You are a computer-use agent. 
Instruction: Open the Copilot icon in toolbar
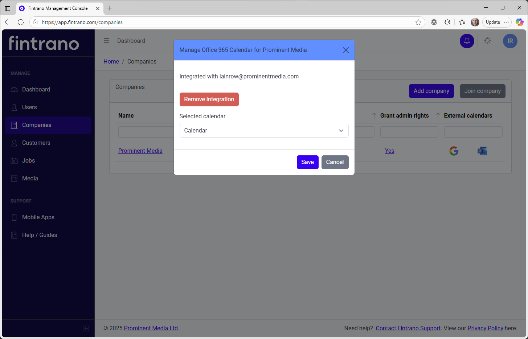pyautogui.click(x=520, y=23)
